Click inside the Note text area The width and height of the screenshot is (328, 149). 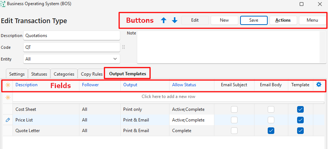click(x=231, y=48)
